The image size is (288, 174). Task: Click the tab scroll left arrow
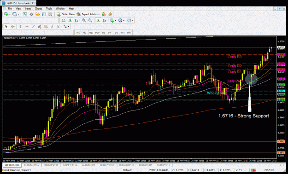tap(280, 165)
